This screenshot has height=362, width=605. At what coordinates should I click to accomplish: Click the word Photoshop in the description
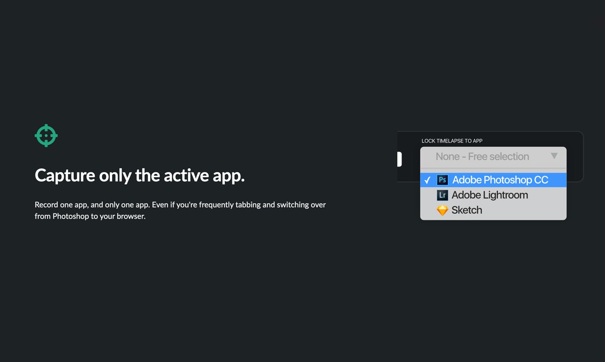[71, 216]
